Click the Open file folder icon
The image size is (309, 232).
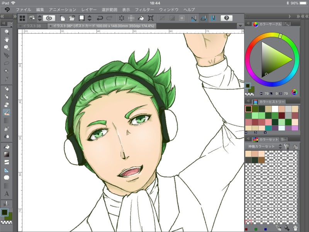click(x=72, y=18)
